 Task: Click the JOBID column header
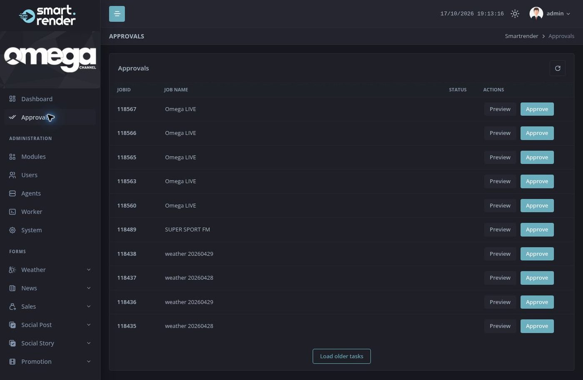click(x=124, y=90)
